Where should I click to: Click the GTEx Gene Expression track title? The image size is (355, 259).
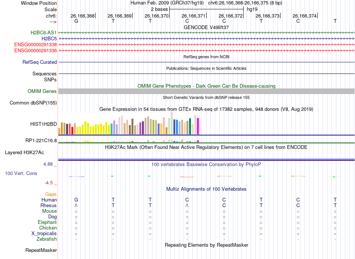206,109
